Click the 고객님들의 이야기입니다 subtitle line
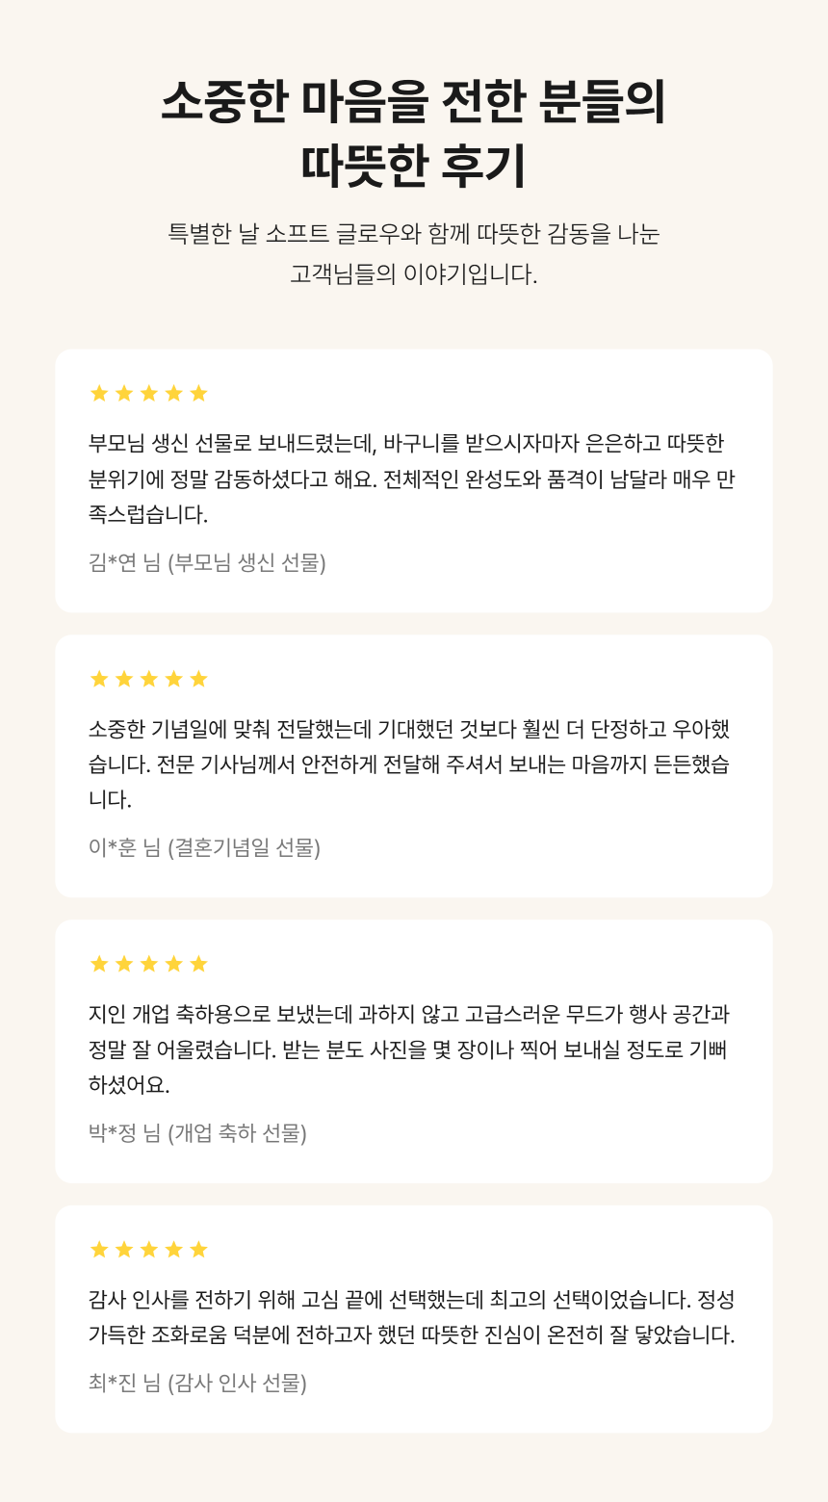 [x=414, y=274]
